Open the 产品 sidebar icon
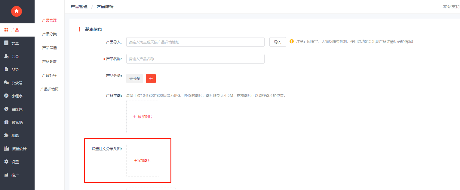This screenshot has width=460, height=190. 6,30
